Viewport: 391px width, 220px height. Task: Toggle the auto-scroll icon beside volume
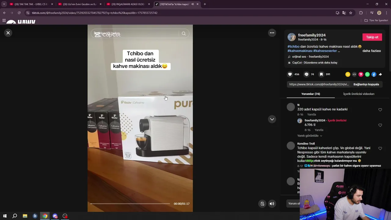coord(262,204)
